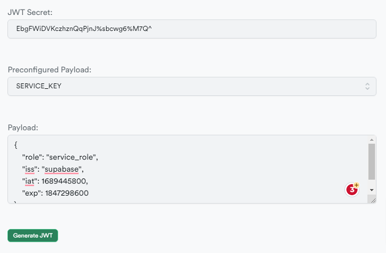Focus the JWT Secret input field
This screenshot has height=253, width=386.
[192, 29]
